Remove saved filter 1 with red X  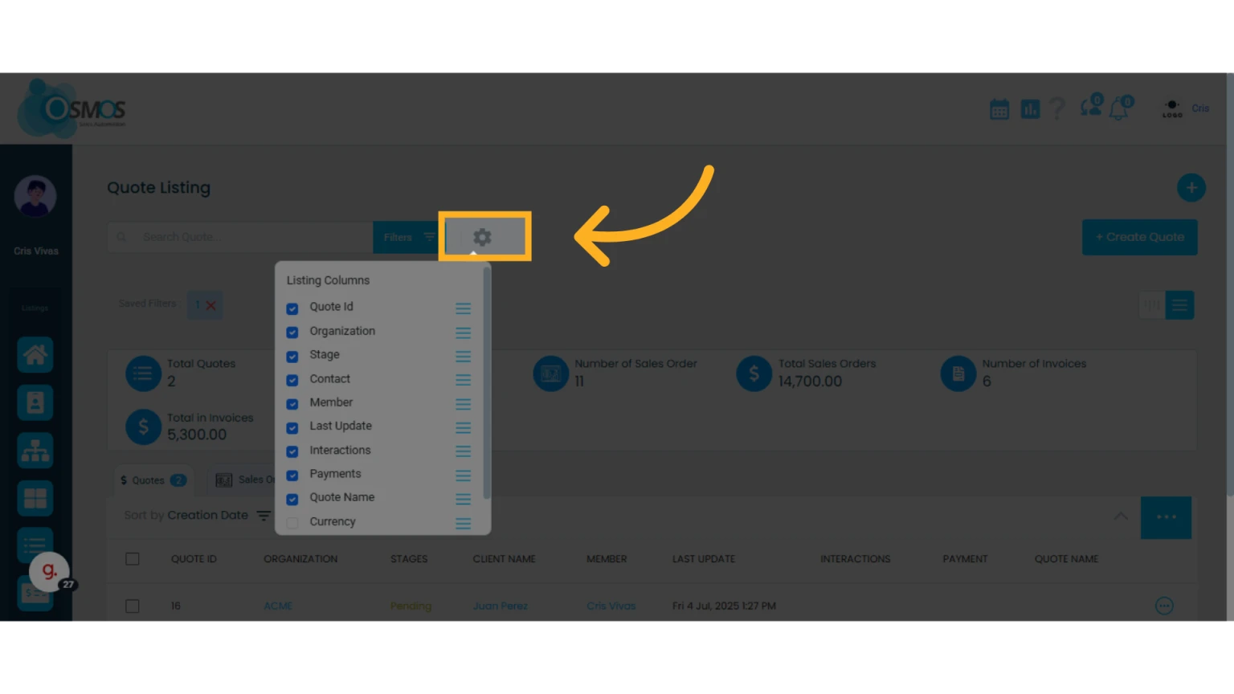[210, 305]
